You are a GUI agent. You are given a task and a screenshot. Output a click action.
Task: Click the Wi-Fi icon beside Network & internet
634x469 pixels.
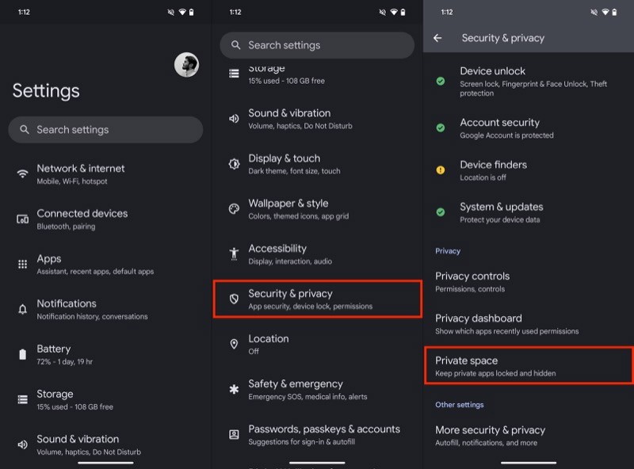pos(22,173)
